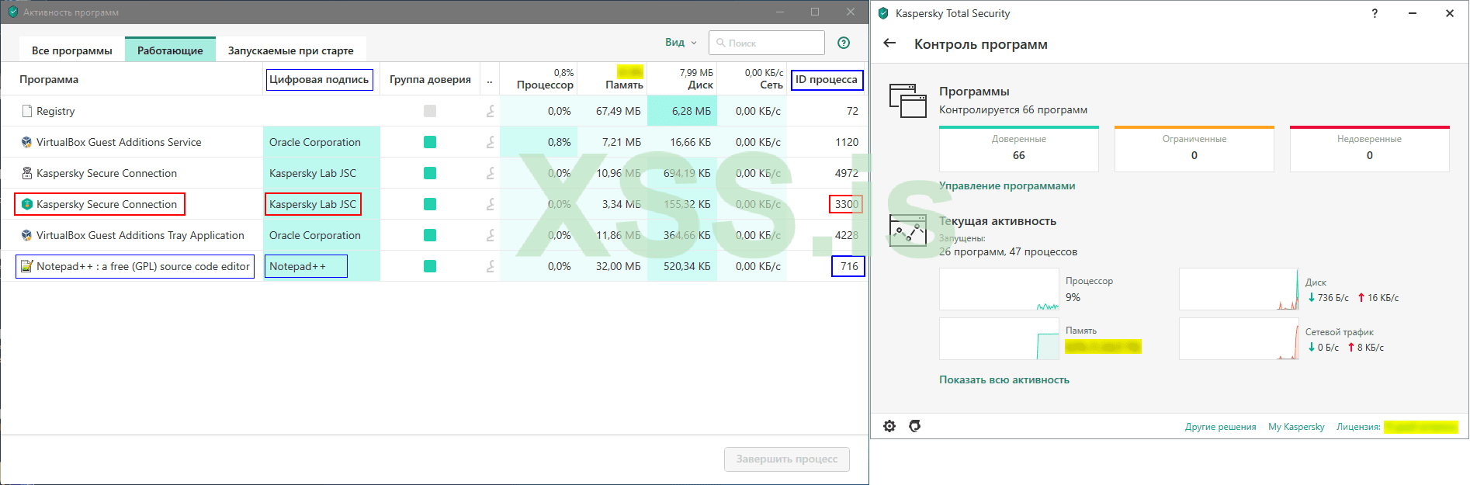Open the Другие решения link
This screenshot has width=1470, height=485.
point(1220,427)
